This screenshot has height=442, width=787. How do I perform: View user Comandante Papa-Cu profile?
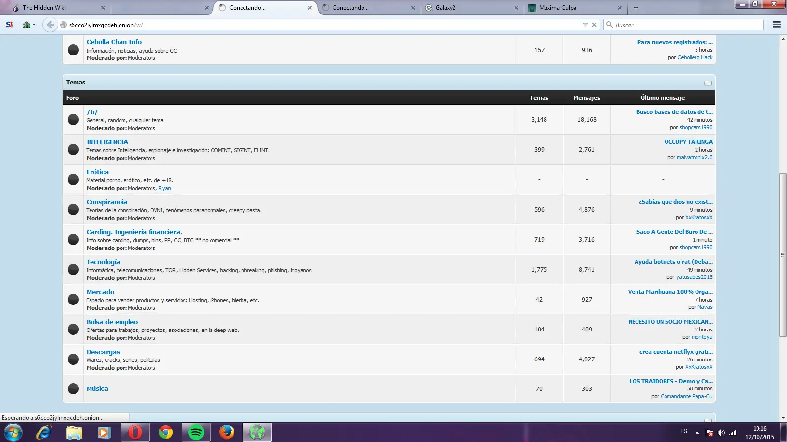coord(687,396)
